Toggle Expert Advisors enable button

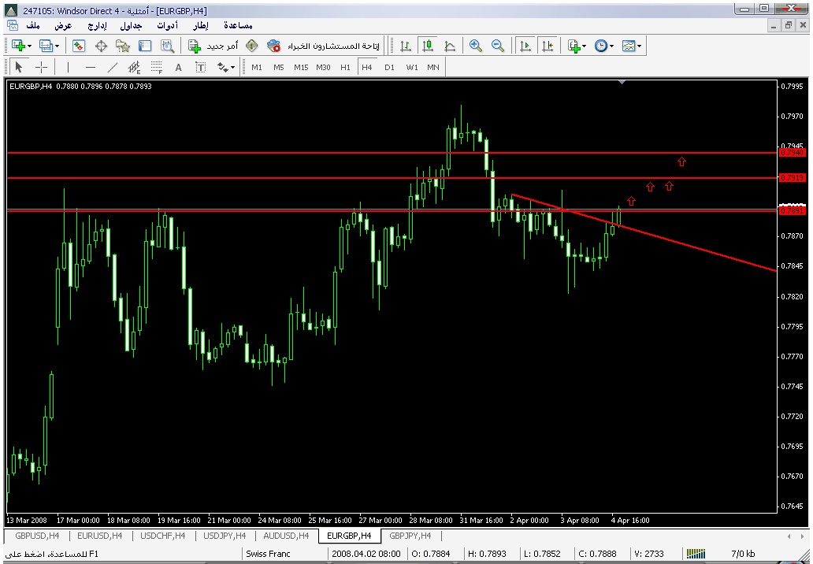coord(325,46)
